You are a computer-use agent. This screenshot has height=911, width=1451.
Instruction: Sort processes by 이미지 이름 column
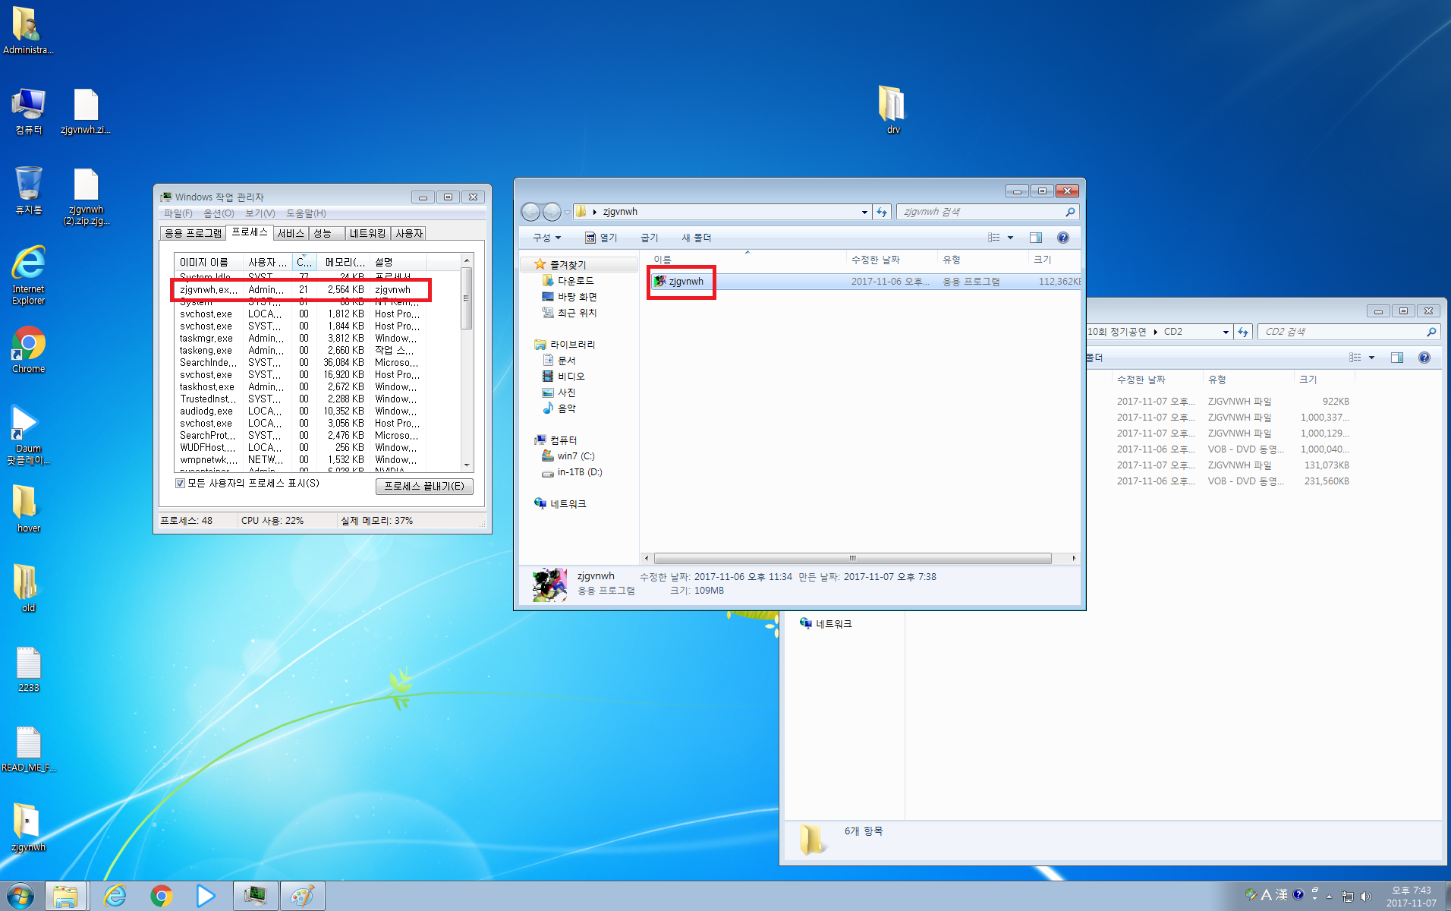pyautogui.click(x=208, y=262)
